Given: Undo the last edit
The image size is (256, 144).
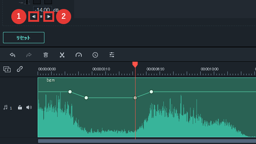Looking at the screenshot, I should pos(12,55).
